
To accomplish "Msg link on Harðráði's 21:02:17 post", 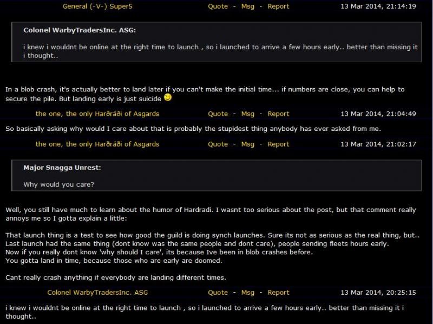I will (248, 144).
